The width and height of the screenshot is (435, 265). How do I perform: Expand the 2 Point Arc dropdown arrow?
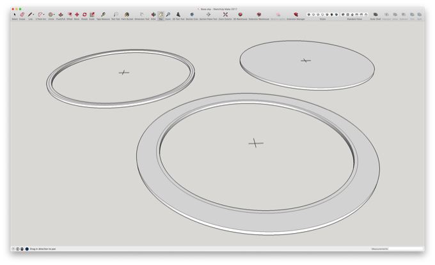pyautogui.click(x=44, y=15)
